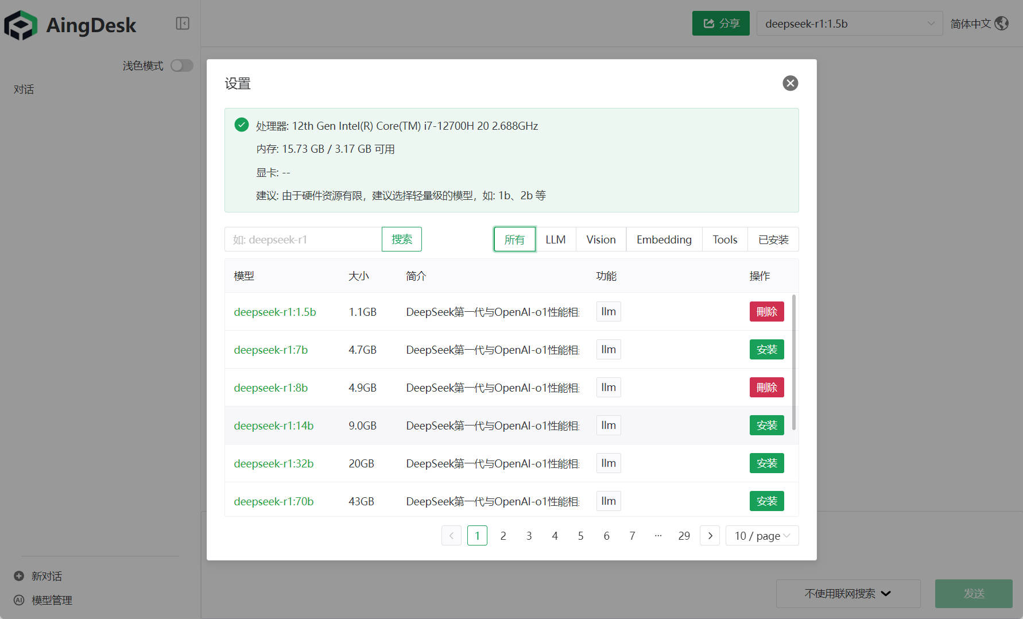
Task: Delete the deepseek-r1:8b model
Action: tap(767, 388)
